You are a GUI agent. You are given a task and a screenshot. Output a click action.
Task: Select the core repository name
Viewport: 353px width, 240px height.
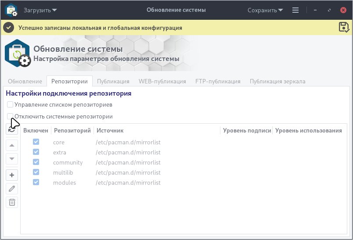(59, 143)
